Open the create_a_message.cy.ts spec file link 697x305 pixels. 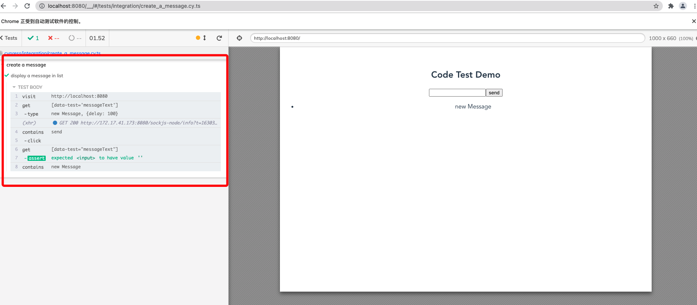click(52, 53)
